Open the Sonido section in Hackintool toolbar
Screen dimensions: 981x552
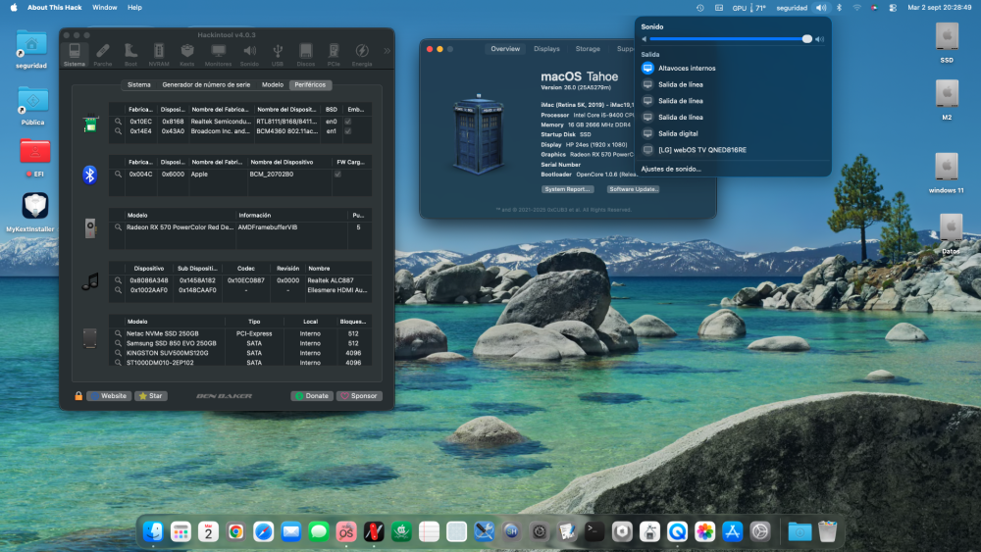click(x=249, y=54)
